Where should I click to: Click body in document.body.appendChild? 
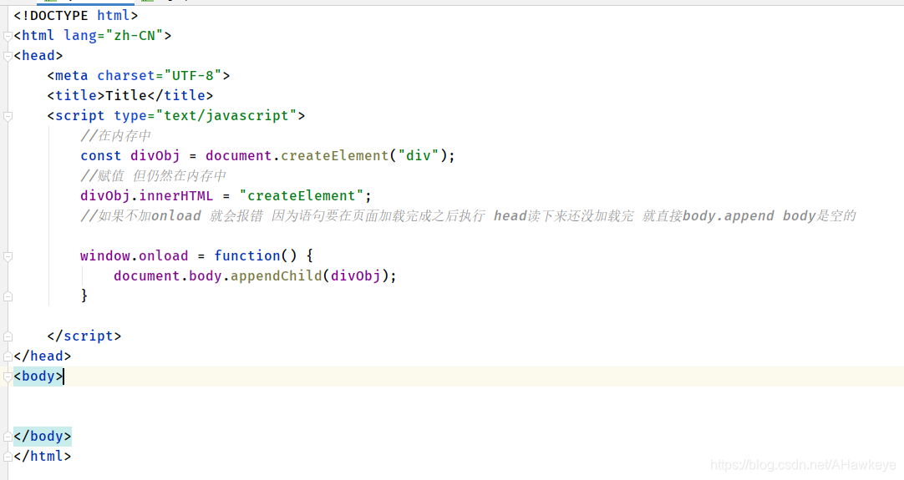point(206,276)
